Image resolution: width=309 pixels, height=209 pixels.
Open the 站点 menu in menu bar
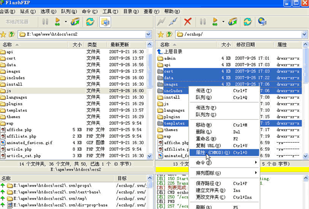click(27, 11)
